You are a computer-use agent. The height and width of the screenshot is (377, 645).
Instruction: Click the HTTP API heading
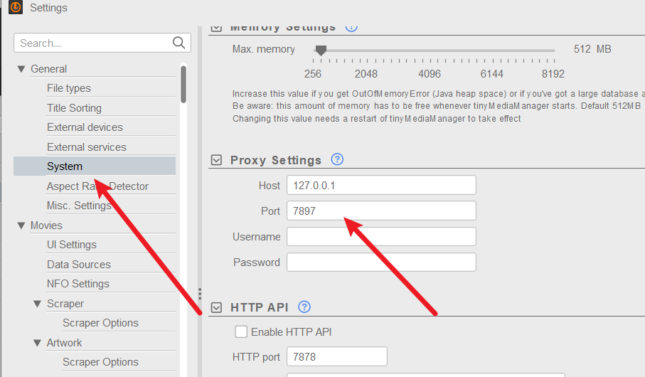coord(259,307)
